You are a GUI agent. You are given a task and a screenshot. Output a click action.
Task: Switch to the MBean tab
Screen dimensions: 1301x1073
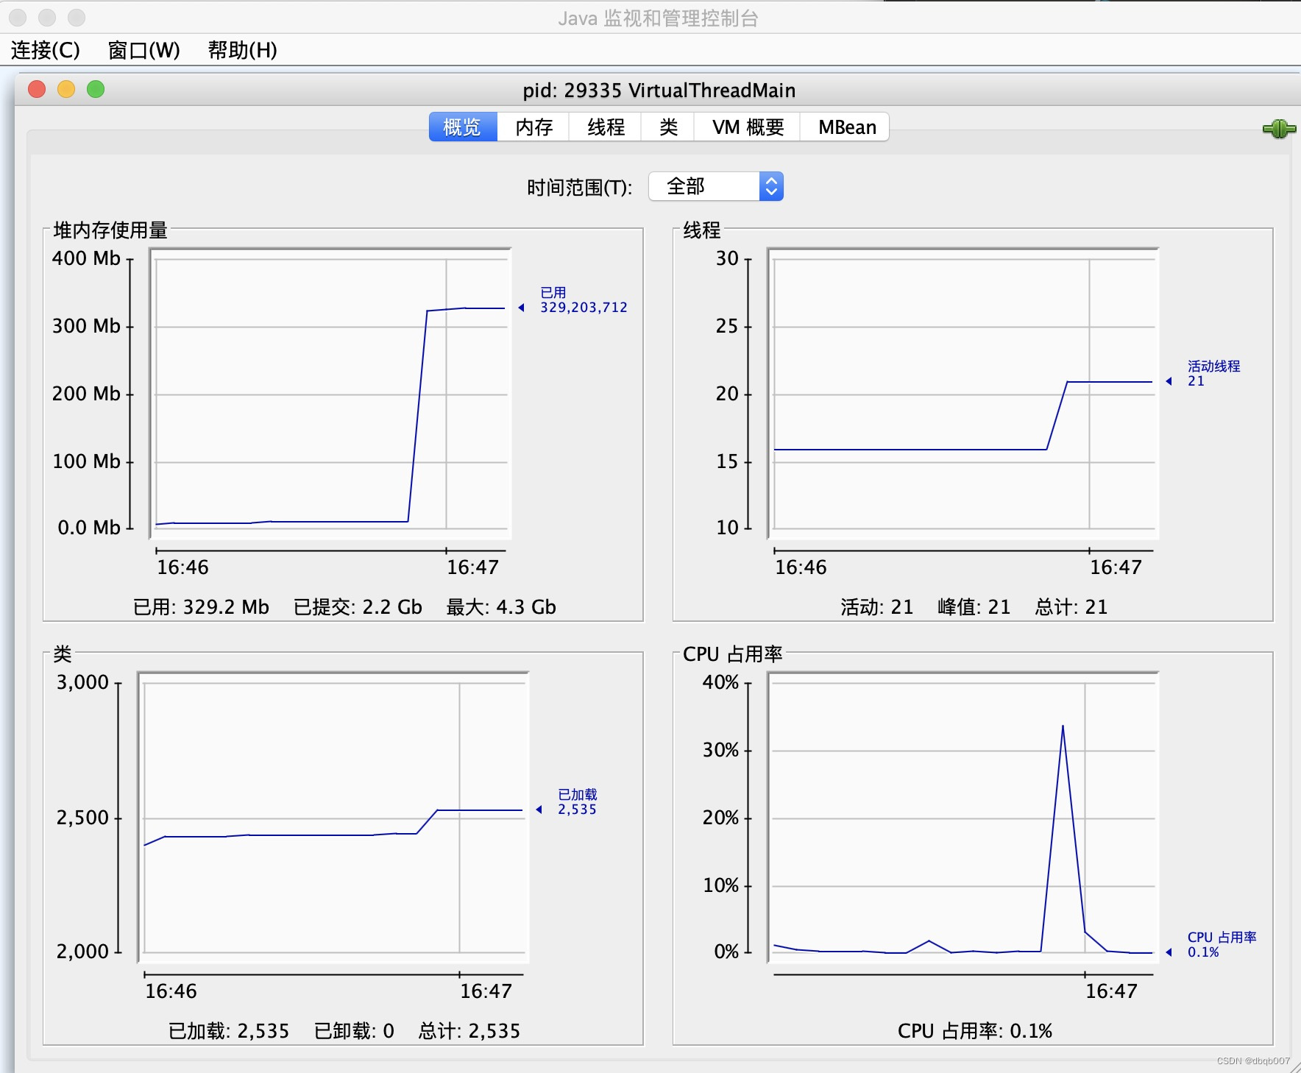tap(846, 127)
